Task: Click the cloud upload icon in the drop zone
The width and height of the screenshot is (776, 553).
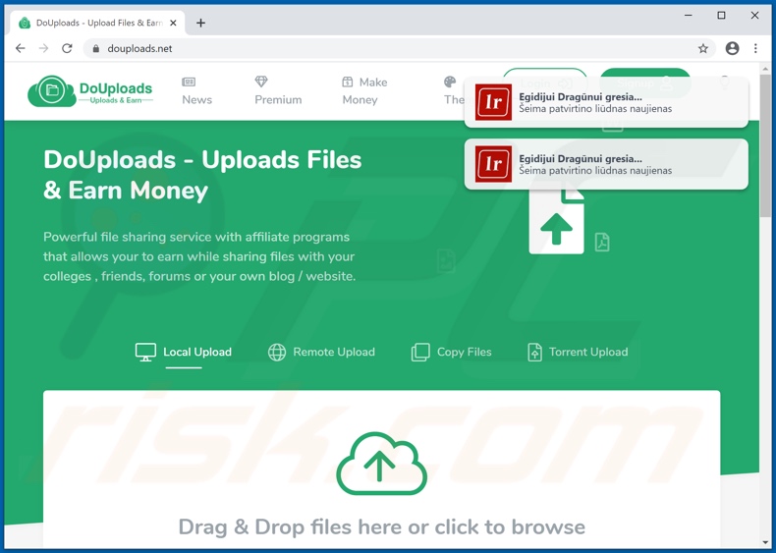Action: coord(381,464)
